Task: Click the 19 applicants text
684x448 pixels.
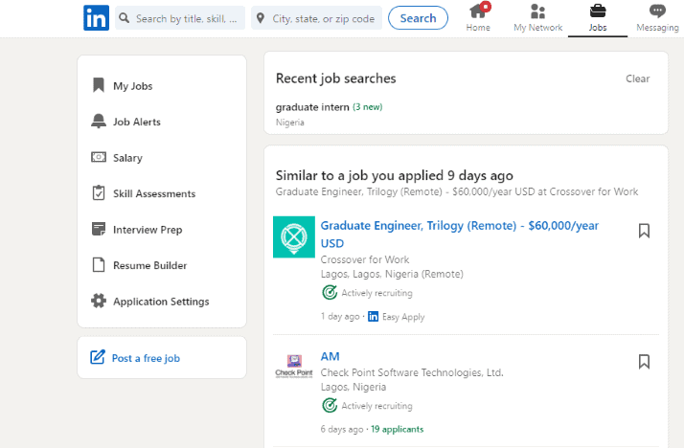Action: point(397,429)
